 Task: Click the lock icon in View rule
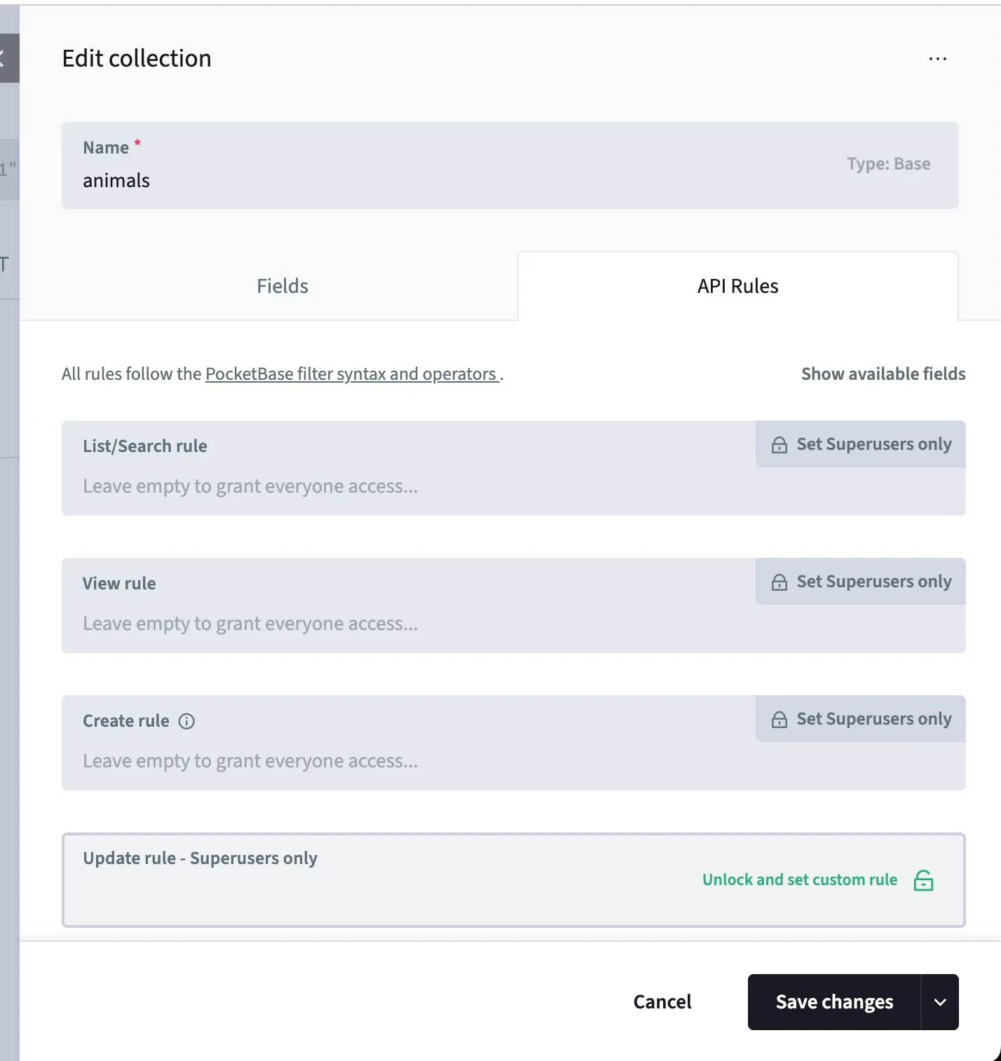[779, 582]
